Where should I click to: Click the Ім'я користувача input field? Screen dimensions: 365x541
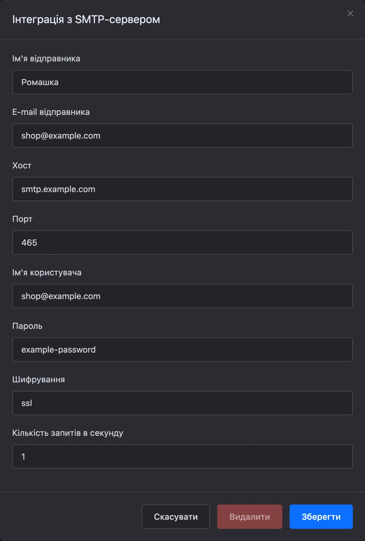(x=182, y=296)
